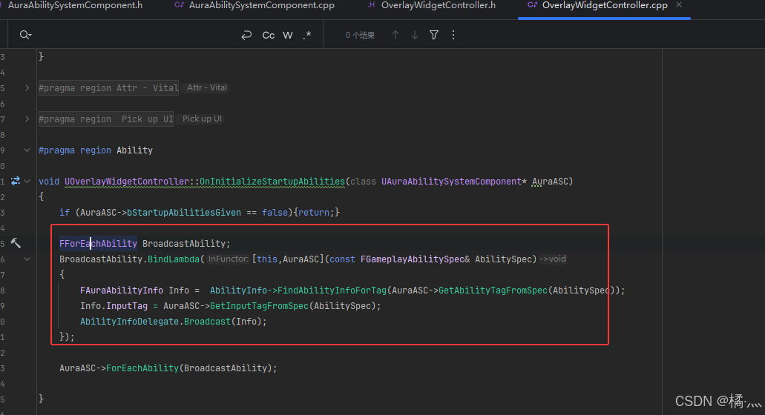Click the 'Attr - Vital' folded region label
765x415 pixels.
[207, 87]
